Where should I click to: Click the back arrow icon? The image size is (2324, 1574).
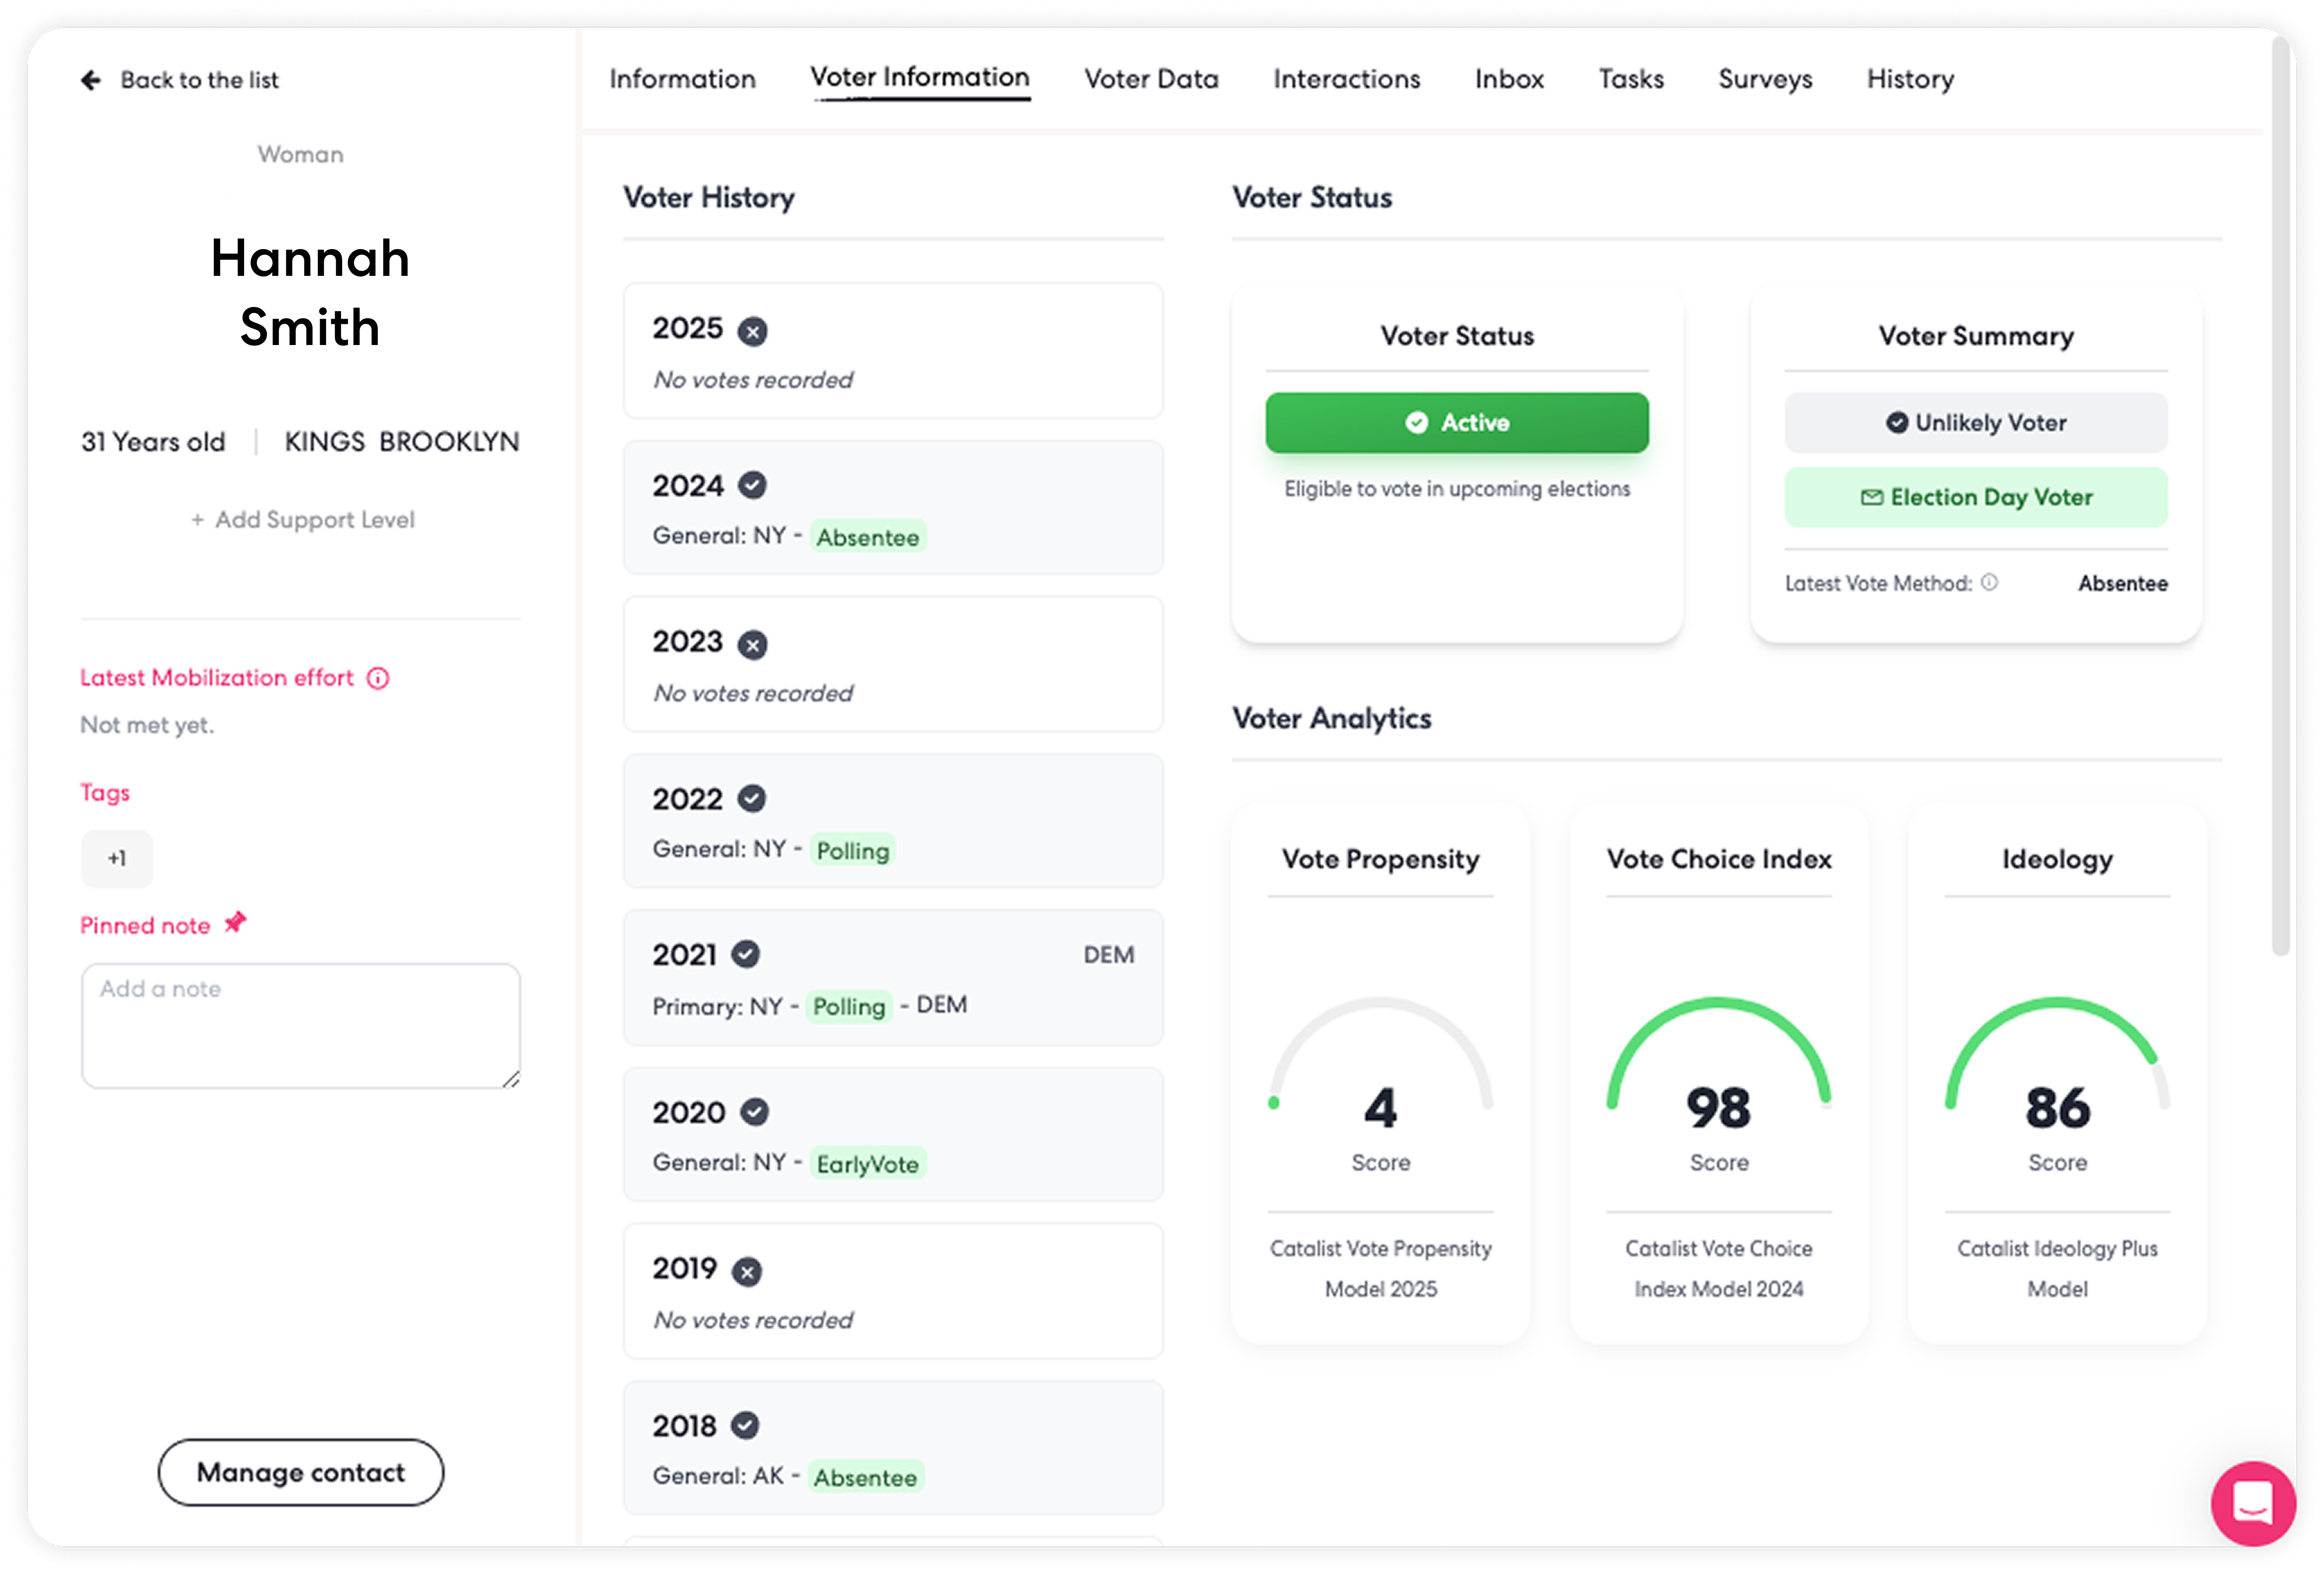(x=91, y=80)
